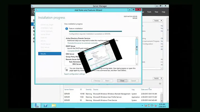Open the Help menu in Server Manager
The image size is (200, 112).
[164, 12]
